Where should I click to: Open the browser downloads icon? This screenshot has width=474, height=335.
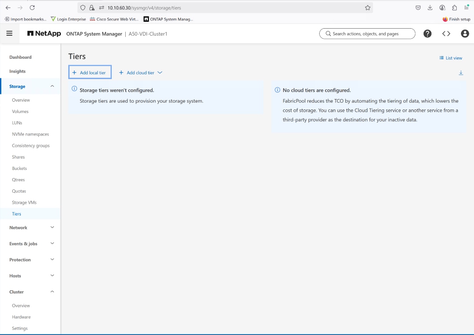[x=430, y=8]
